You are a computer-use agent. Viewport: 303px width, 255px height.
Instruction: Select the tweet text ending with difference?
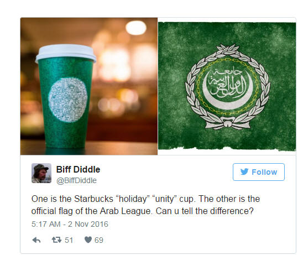click(x=145, y=205)
